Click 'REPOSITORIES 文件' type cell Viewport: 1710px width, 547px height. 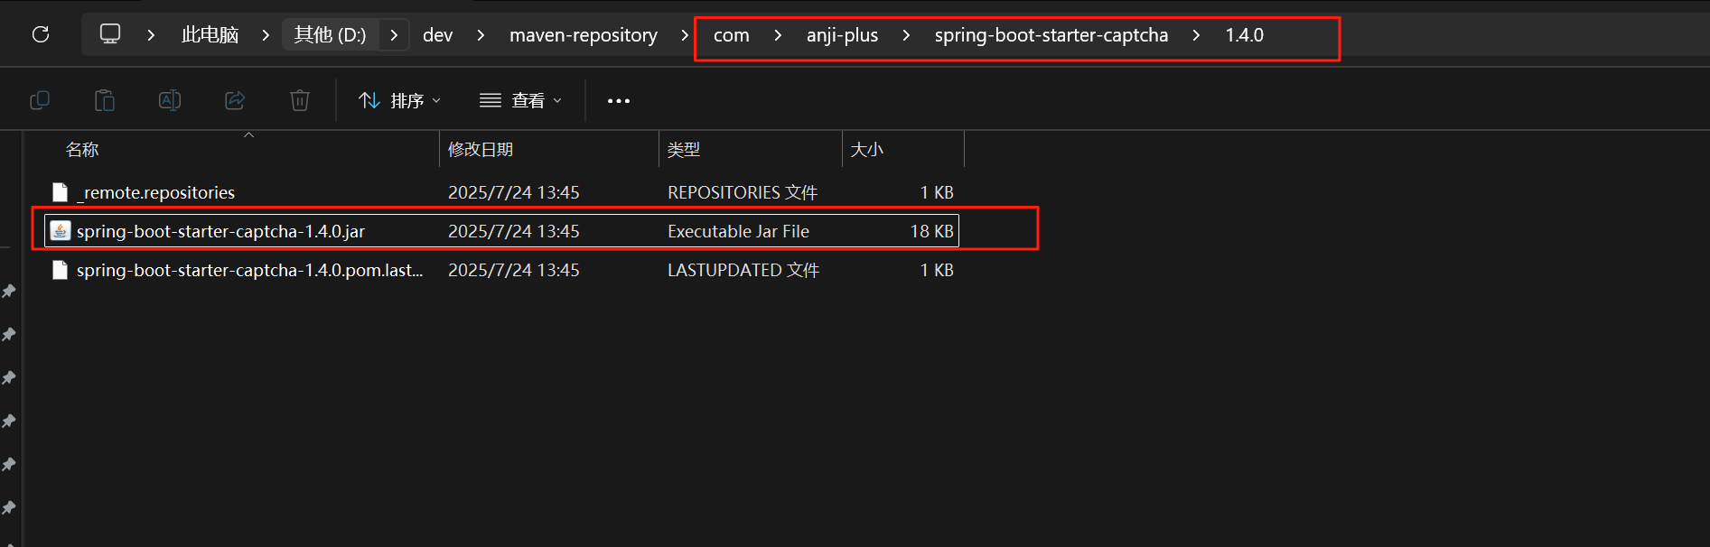[x=743, y=192]
